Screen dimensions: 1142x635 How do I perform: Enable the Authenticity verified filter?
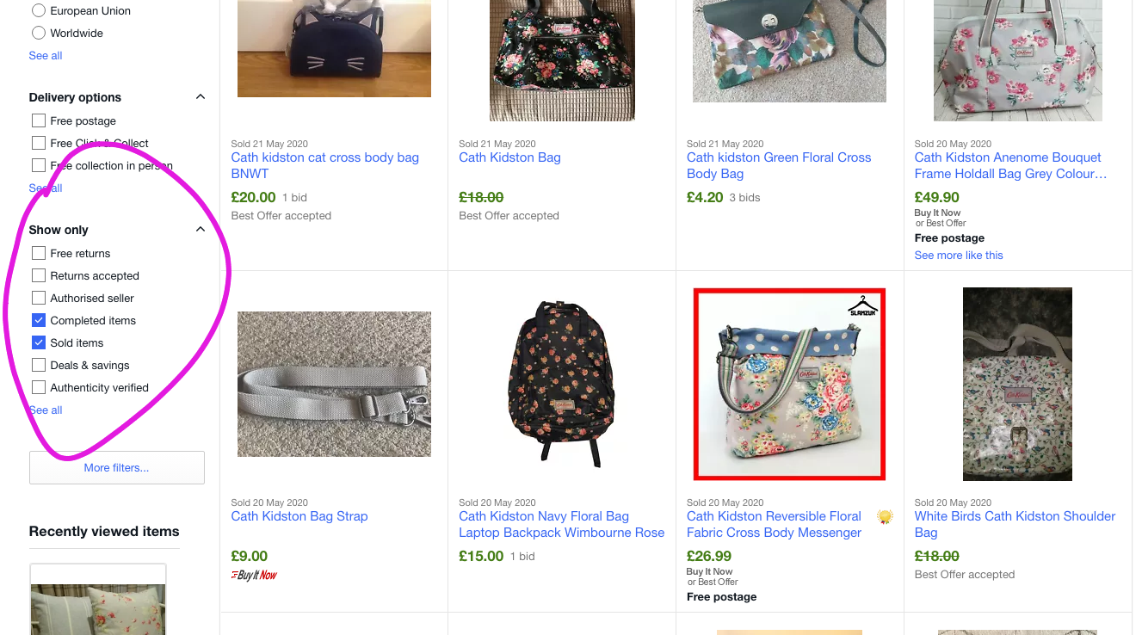tap(38, 387)
